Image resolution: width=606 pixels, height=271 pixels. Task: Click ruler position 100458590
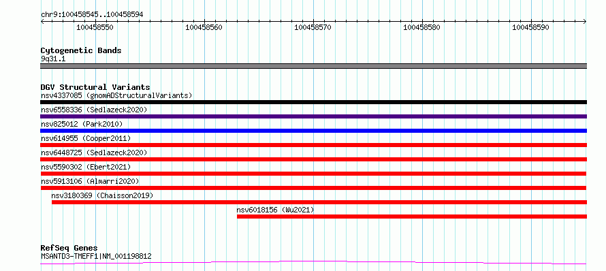(x=530, y=27)
